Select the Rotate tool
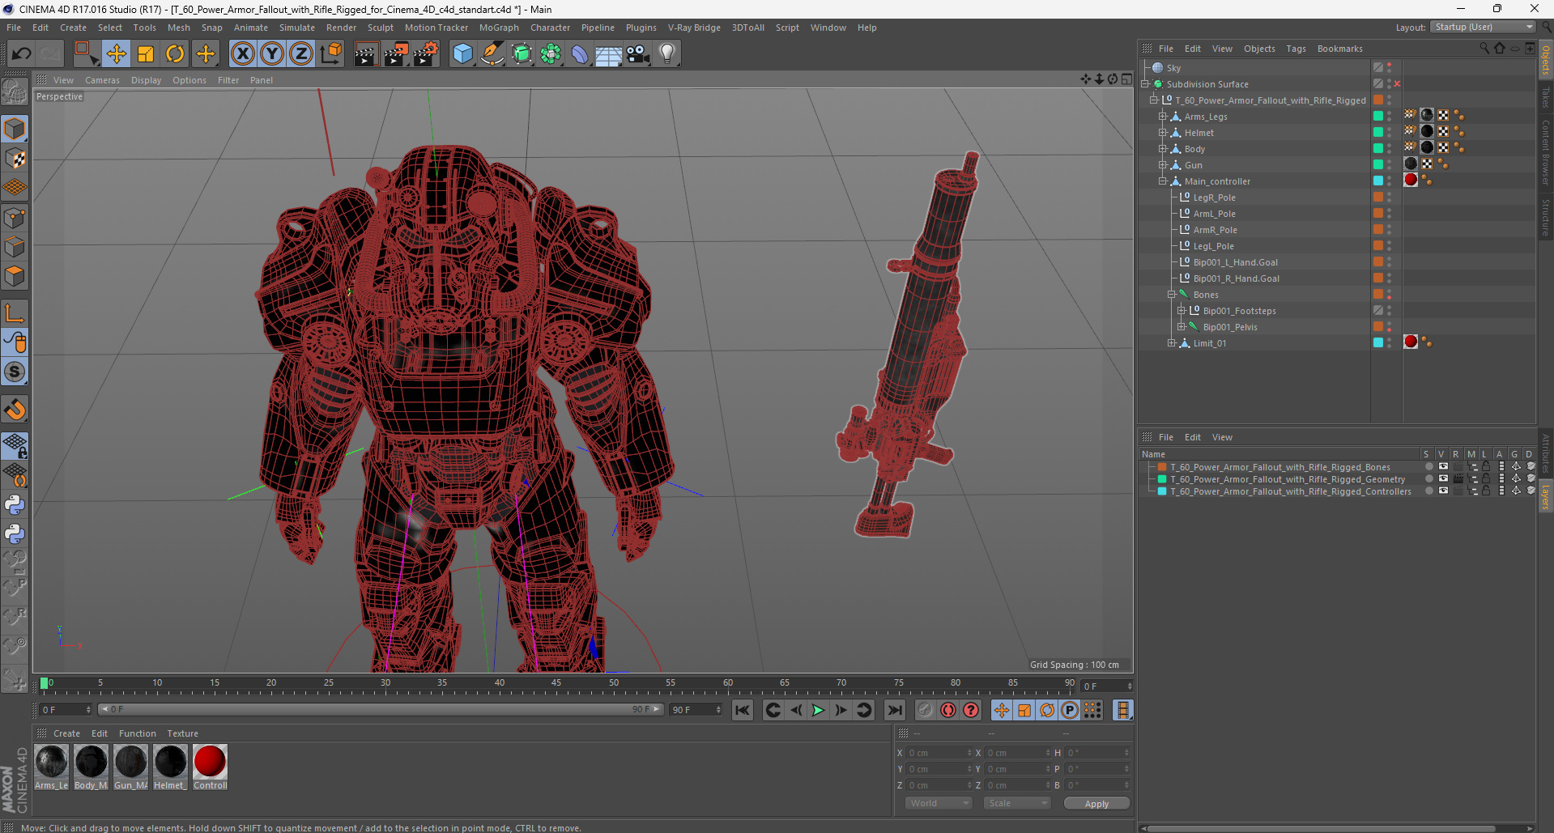The height and width of the screenshot is (833, 1554). pos(175,54)
